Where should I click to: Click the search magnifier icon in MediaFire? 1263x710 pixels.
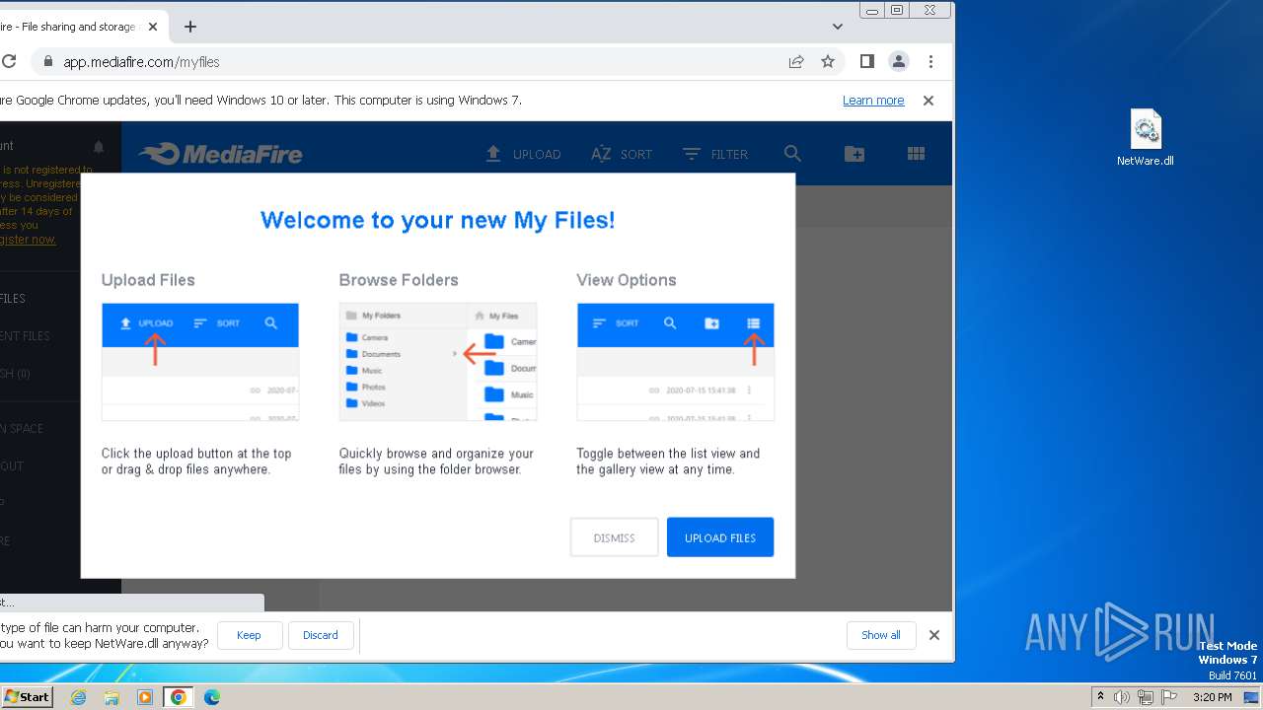[792, 153]
